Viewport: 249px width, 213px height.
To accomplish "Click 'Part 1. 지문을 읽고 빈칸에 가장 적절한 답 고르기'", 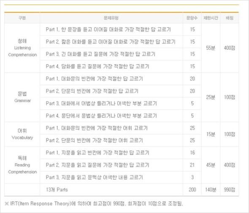I will [x=97, y=153].
